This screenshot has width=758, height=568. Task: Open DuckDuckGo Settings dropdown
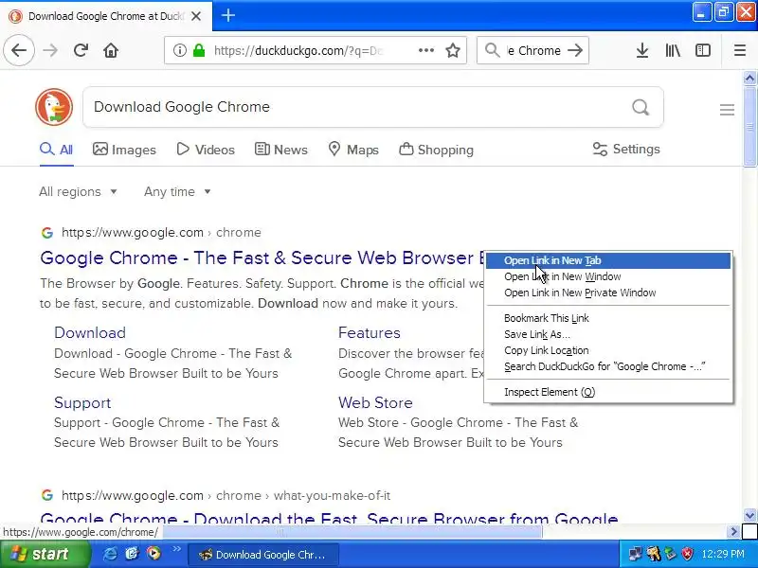click(626, 150)
